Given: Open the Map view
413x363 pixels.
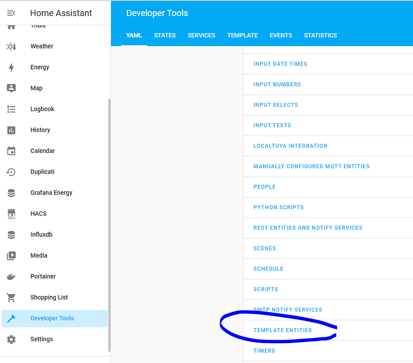Looking at the screenshot, I should coord(11,88).
